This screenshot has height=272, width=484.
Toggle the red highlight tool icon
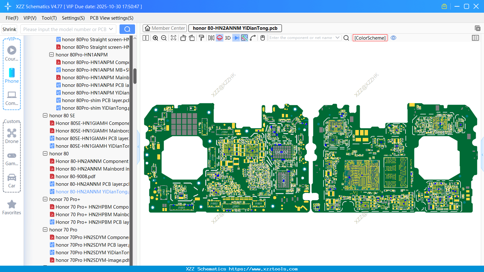pos(220,38)
